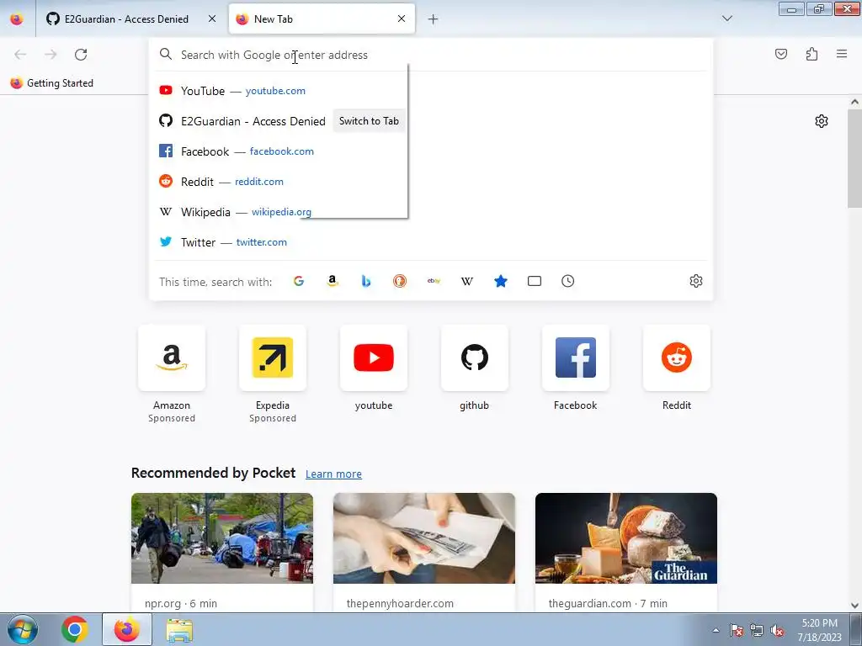Image resolution: width=862 pixels, height=646 pixels.
Task: Open the Extensions puzzle icon
Action: coord(811,54)
